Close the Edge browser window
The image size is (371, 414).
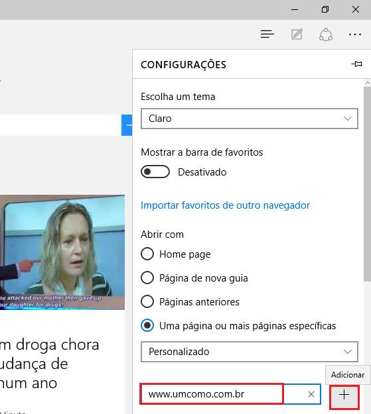(x=356, y=9)
